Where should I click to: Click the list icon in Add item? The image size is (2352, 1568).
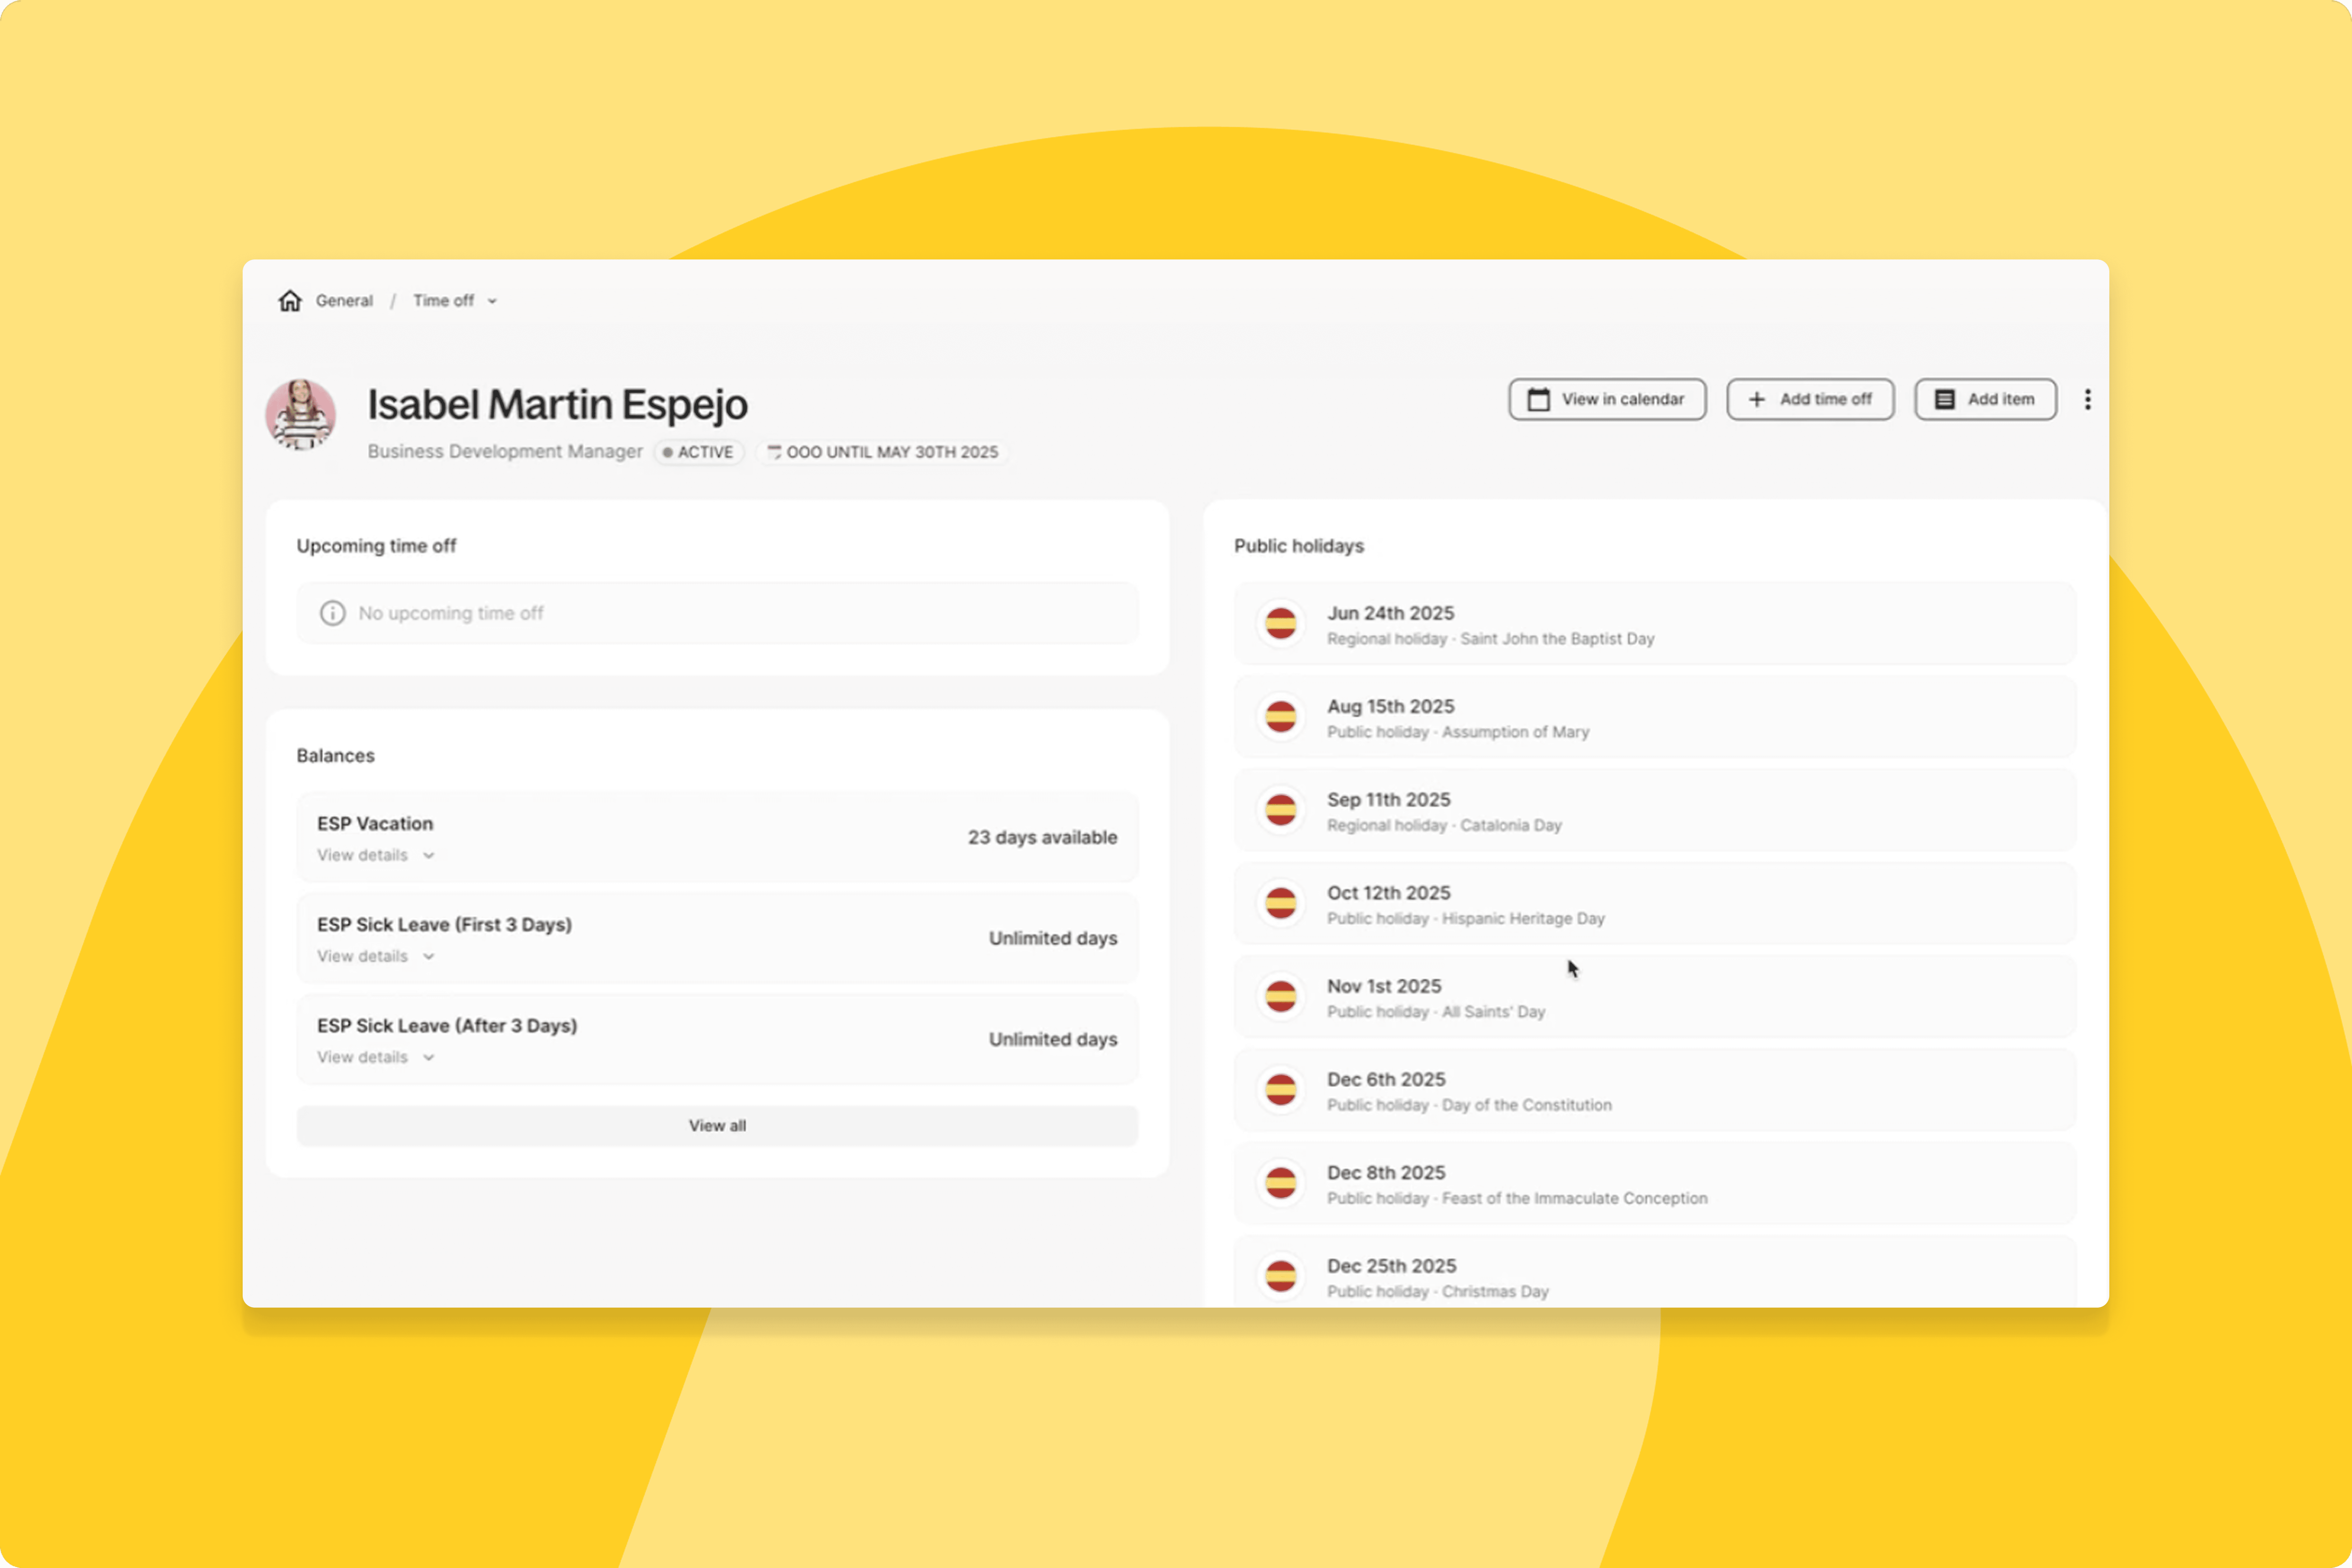coord(1945,399)
